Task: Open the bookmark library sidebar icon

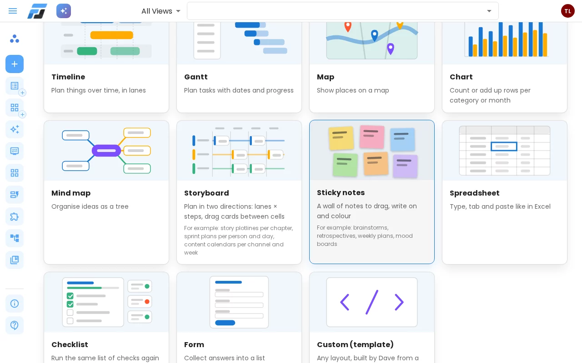Action: 15,260
